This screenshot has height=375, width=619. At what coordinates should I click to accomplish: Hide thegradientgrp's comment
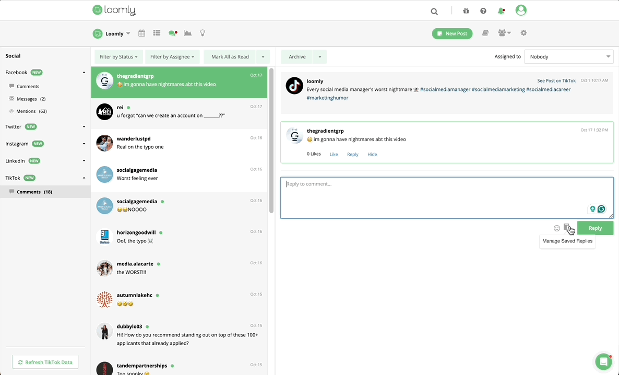coord(372,155)
